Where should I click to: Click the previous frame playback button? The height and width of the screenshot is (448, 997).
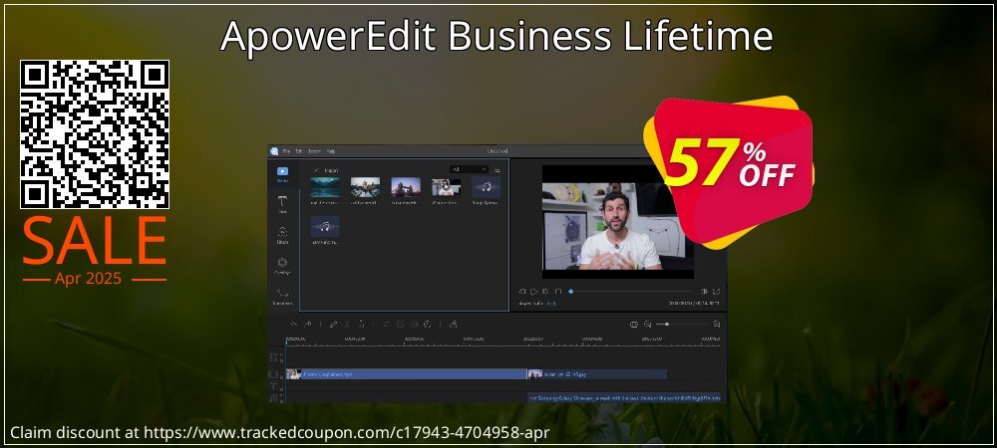pyautogui.click(x=522, y=292)
